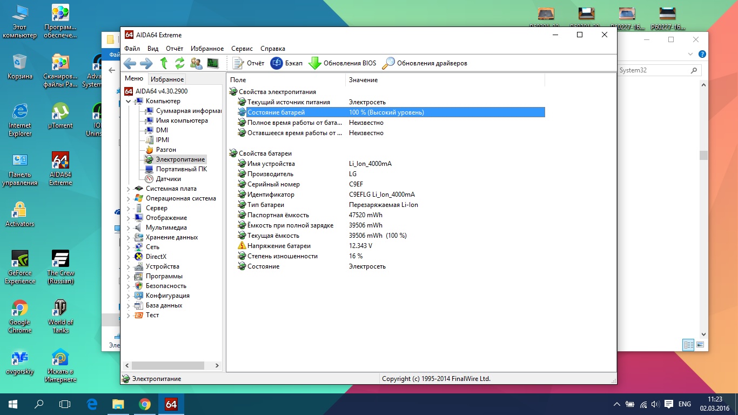The width and height of the screenshot is (738, 415).
Task: Expand the ribbon chevron in Explorer window
Action: (x=691, y=54)
